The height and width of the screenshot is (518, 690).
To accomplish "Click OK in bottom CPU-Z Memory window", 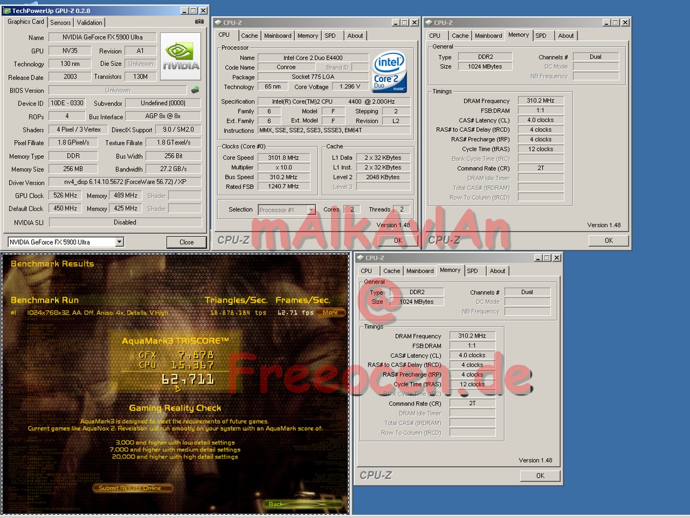I will (540, 475).
